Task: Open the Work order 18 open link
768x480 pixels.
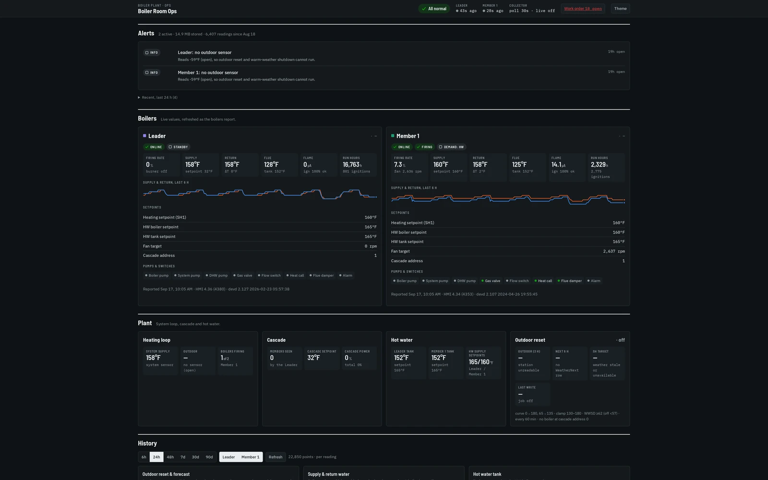Action: 583,9
